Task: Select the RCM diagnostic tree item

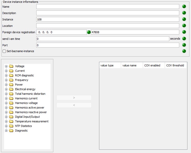Action: click(24, 75)
